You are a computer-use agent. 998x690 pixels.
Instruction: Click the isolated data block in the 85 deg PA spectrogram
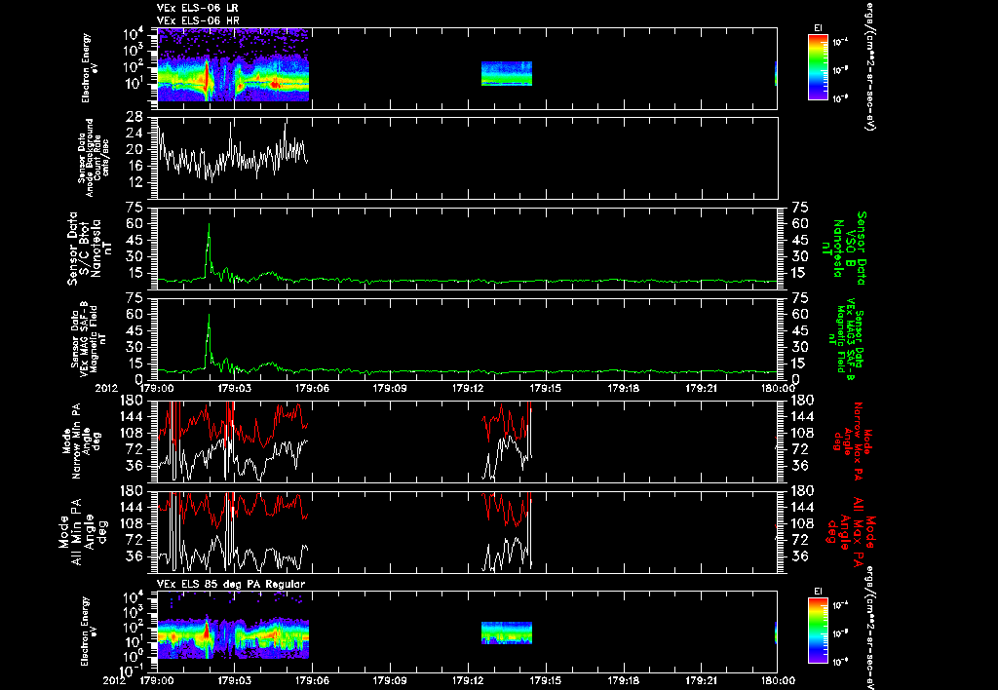(x=507, y=632)
